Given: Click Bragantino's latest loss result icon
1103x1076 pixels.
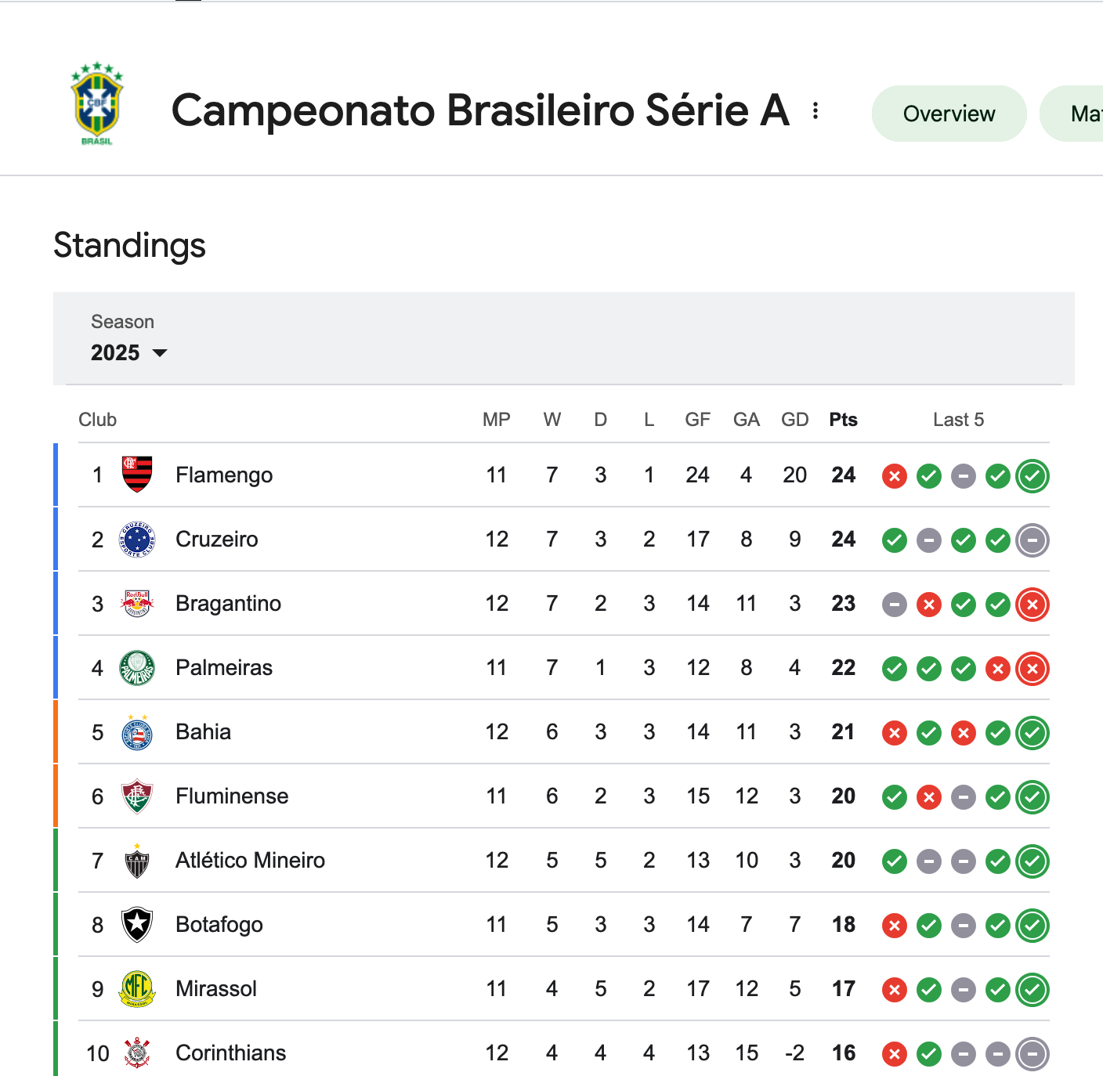Looking at the screenshot, I should 1032,604.
